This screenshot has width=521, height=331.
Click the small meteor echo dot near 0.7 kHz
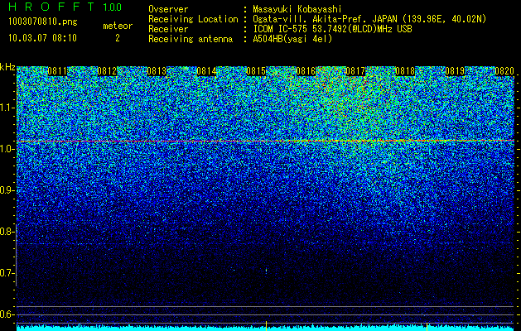coord(266,271)
